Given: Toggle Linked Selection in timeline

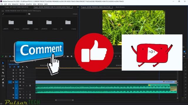Looking at the screenshot, I should pos(18,67).
